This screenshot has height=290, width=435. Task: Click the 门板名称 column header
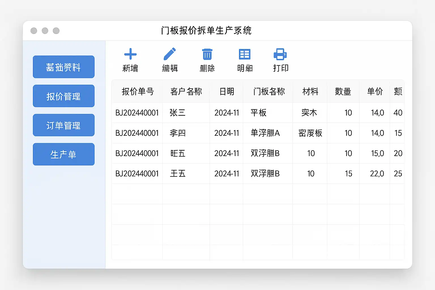click(x=269, y=91)
